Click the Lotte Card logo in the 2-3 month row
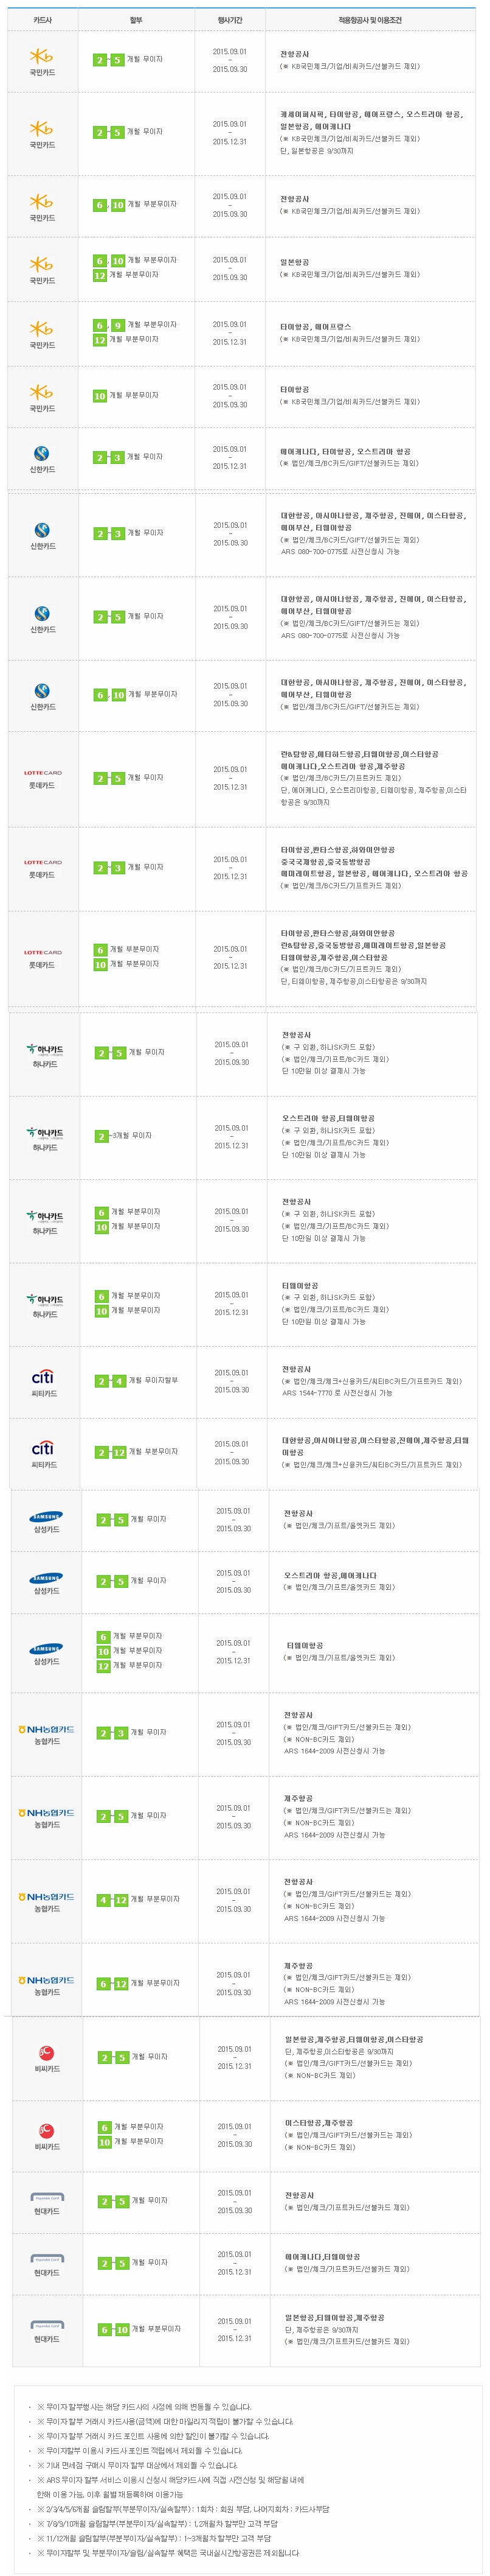This screenshot has height=2576, width=490. coord(43,862)
